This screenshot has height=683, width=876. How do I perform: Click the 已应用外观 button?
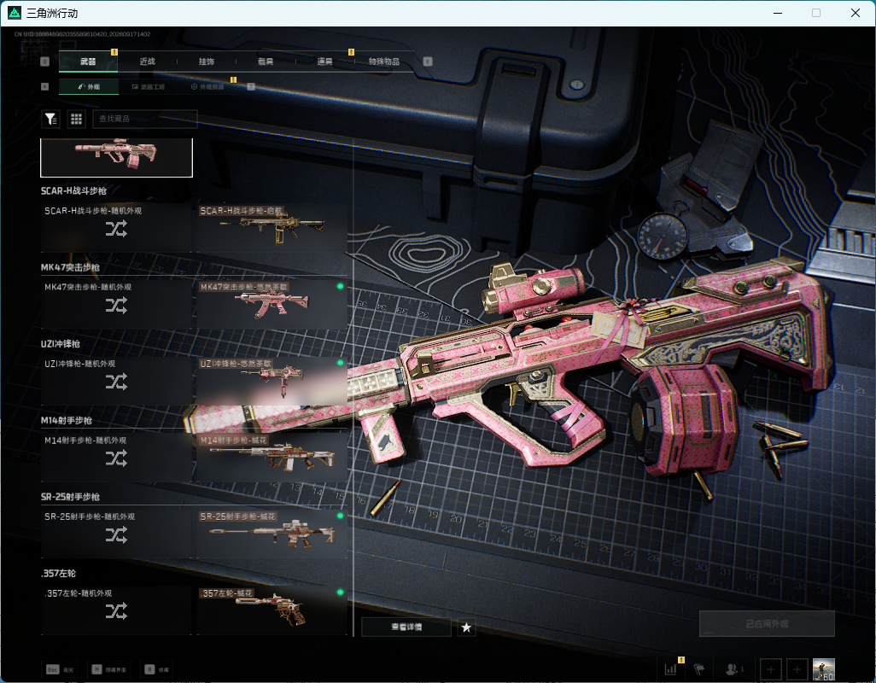coord(767,624)
